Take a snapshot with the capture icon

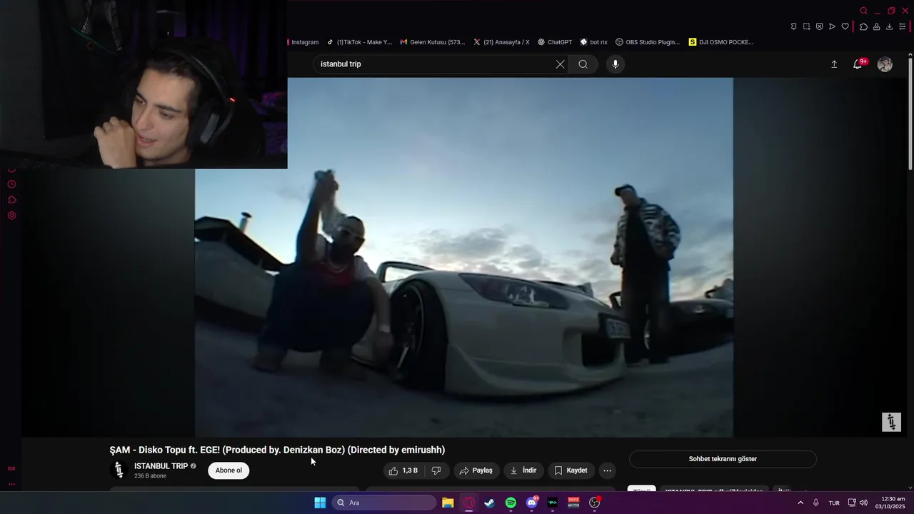click(x=806, y=26)
